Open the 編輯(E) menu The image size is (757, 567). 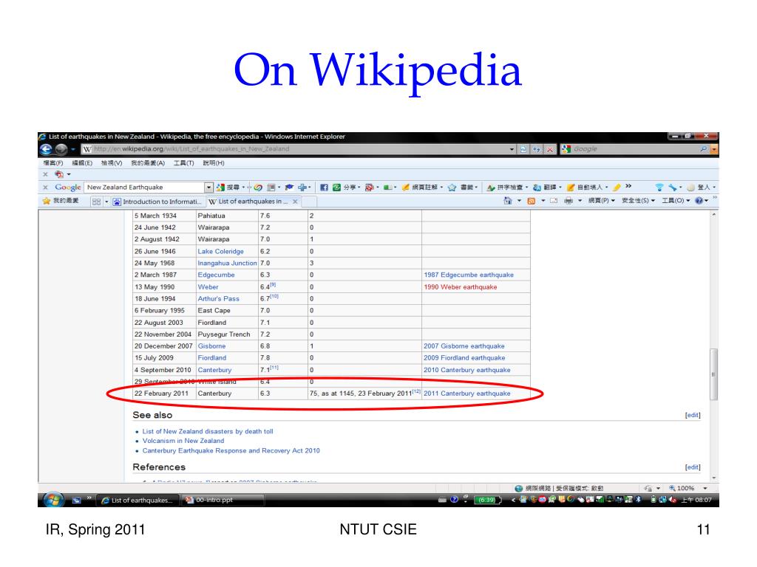82,163
